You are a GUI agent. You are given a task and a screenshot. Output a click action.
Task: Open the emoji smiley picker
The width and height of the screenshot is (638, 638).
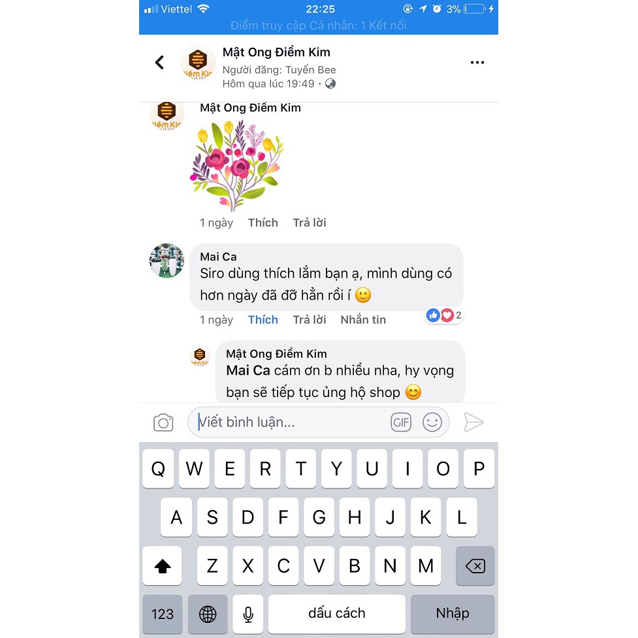point(432,422)
